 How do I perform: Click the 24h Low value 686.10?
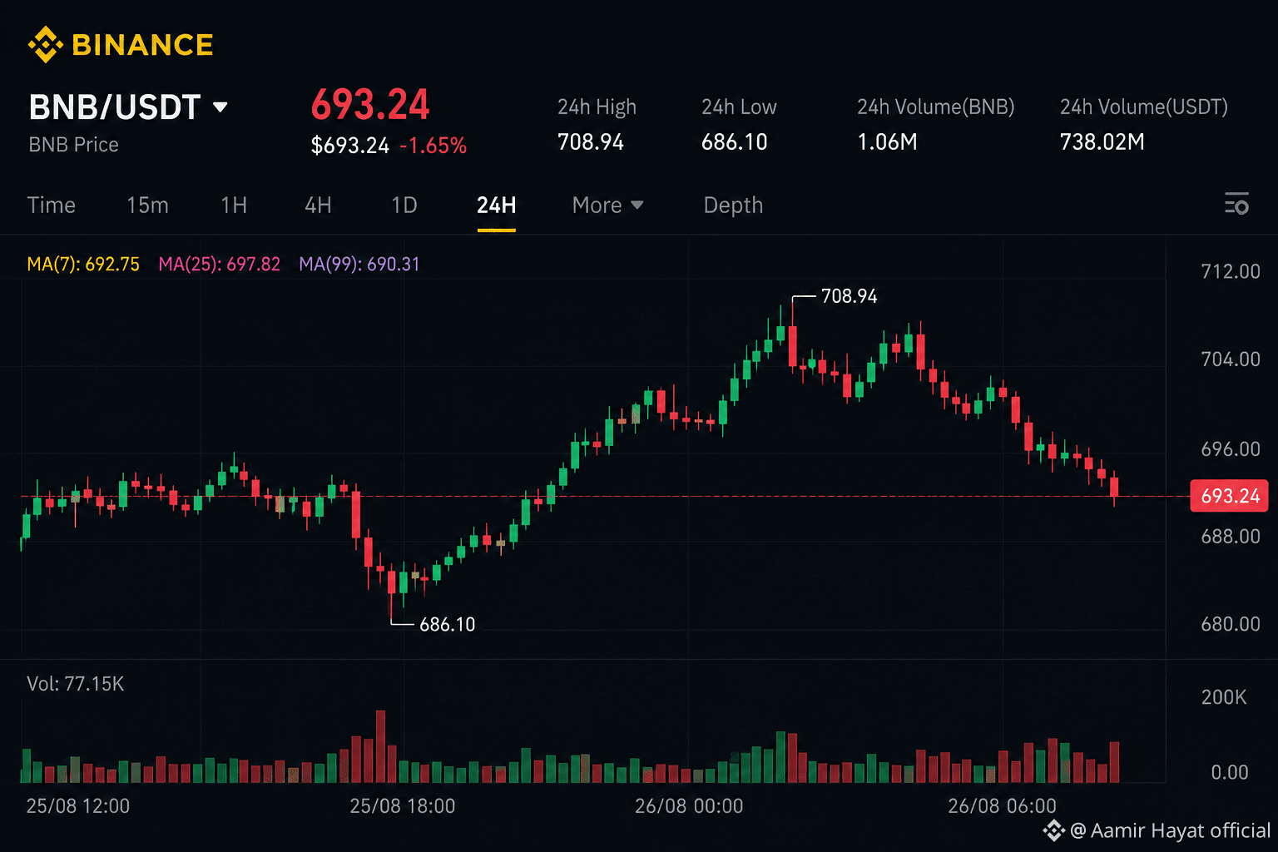click(735, 142)
